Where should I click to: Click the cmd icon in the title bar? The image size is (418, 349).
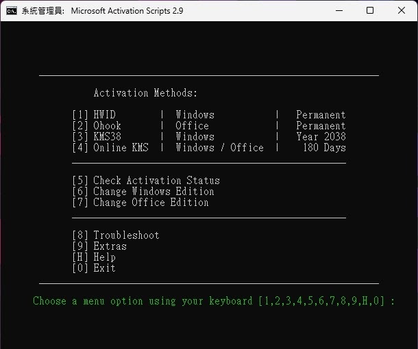[12, 11]
